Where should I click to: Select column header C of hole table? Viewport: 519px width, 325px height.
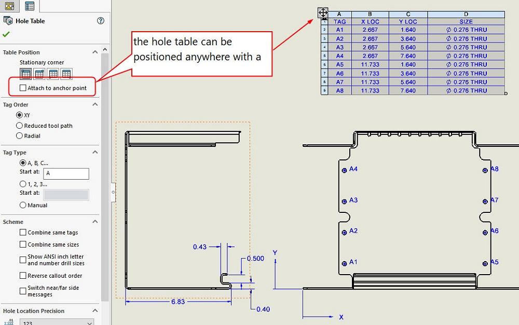tap(408, 14)
